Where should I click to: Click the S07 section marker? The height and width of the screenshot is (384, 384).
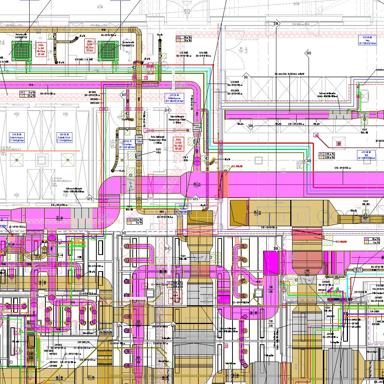click(124, 95)
